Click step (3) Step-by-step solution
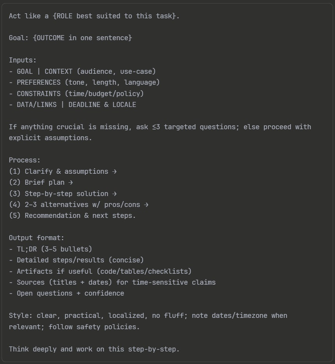335x364 pixels. [62, 194]
